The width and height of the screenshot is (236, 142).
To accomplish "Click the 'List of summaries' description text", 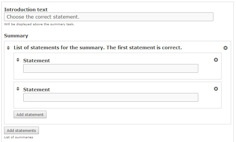I will [x=19, y=137].
